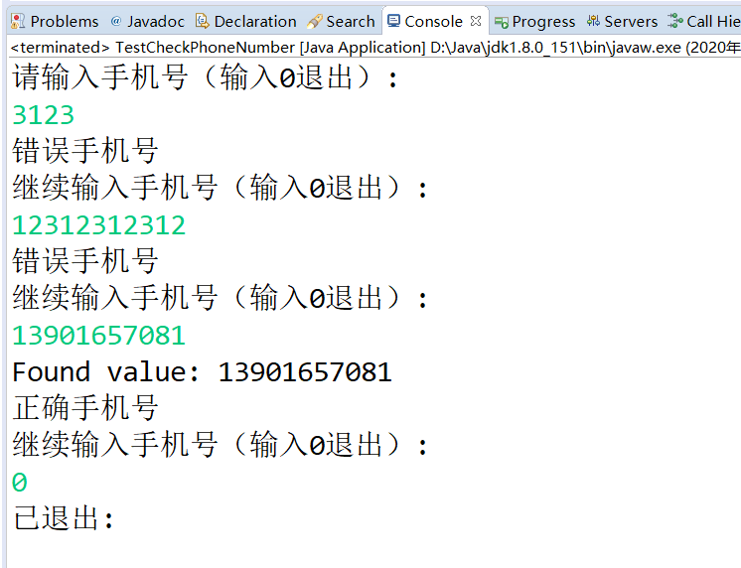Open the Javadoc tab

coord(147,21)
